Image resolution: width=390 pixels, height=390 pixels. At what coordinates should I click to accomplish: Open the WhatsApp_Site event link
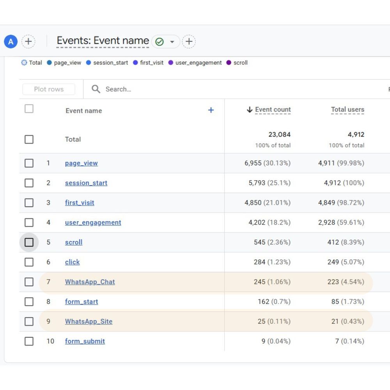pos(89,321)
